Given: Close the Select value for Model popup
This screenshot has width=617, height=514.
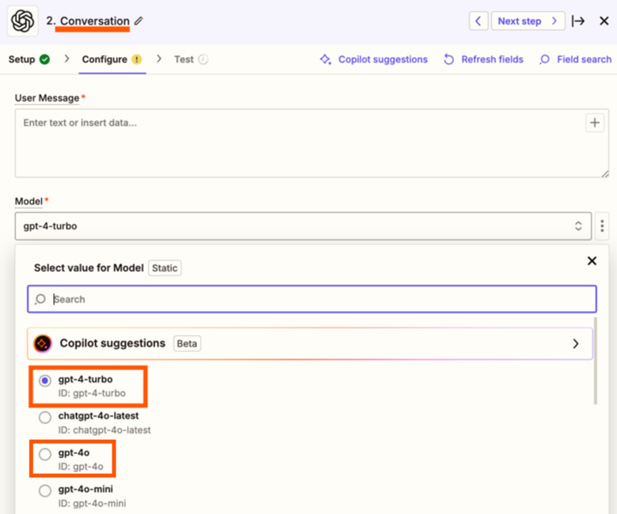Looking at the screenshot, I should 592,261.
